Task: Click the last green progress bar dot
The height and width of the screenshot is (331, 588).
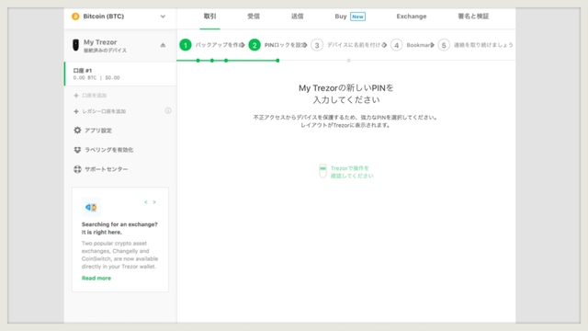Action: [x=277, y=61]
